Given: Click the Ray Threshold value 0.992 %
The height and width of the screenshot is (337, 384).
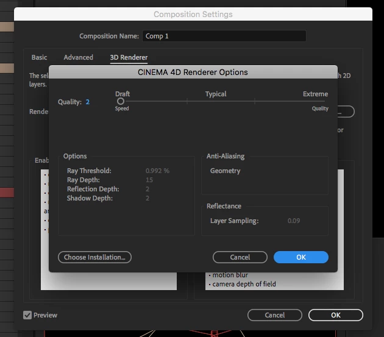Looking at the screenshot, I should (157, 171).
